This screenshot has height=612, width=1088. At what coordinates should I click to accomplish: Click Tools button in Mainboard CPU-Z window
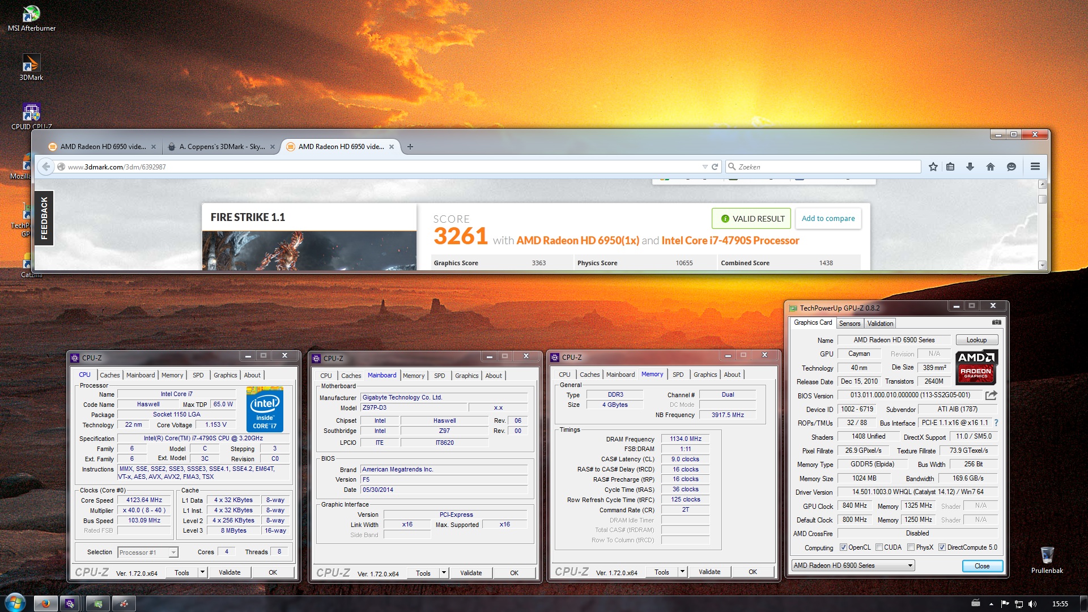point(423,573)
